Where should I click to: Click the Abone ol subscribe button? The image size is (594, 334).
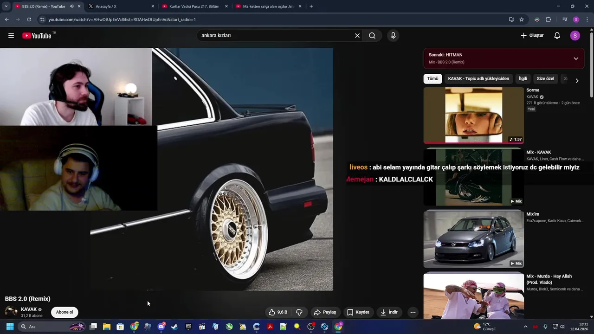tap(65, 312)
